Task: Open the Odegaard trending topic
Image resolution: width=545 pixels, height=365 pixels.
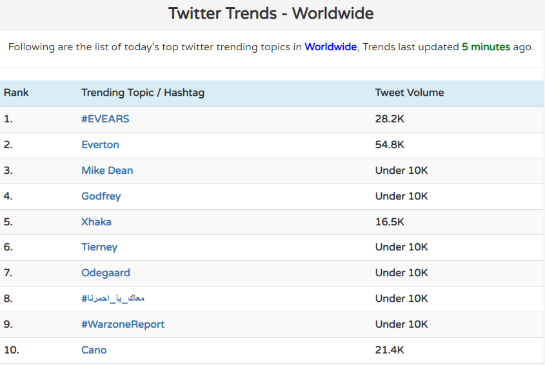Action: pyautogui.click(x=106, y=273)
